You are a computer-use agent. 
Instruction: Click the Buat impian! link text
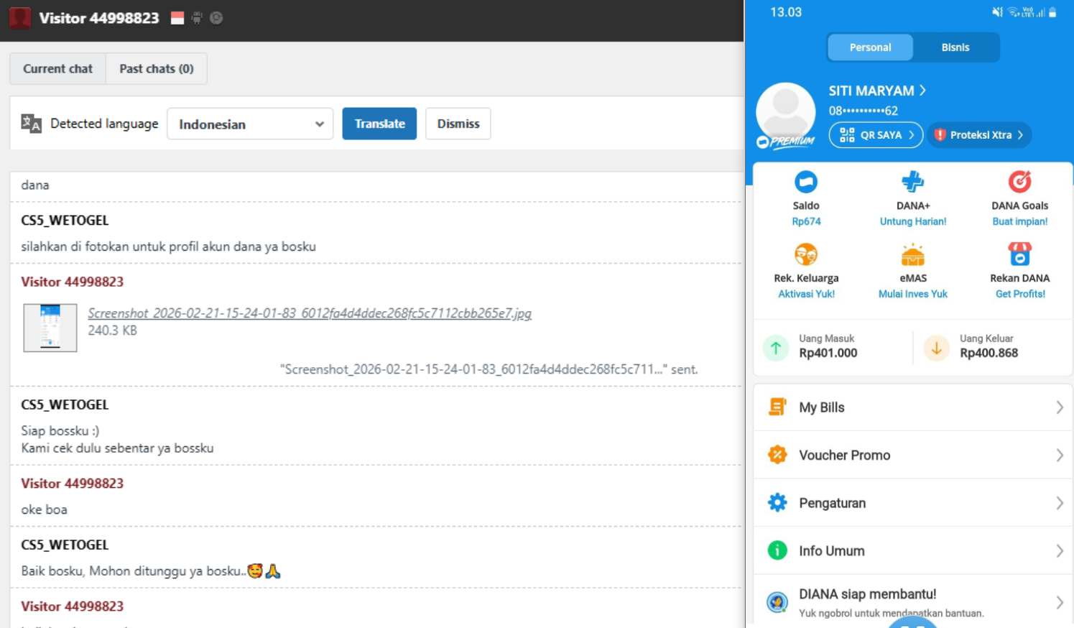pos(1020,221)
